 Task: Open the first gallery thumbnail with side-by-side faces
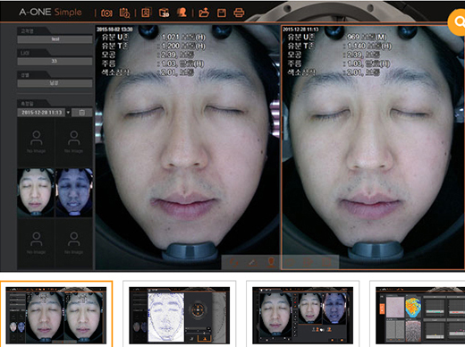click(x=56, y=315)
